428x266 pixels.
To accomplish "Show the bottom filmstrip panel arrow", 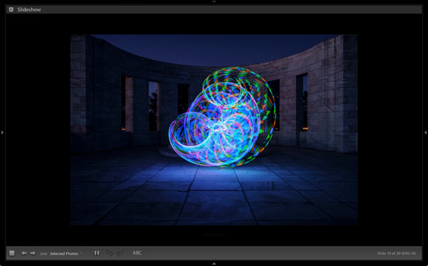I will coord(214,264).
